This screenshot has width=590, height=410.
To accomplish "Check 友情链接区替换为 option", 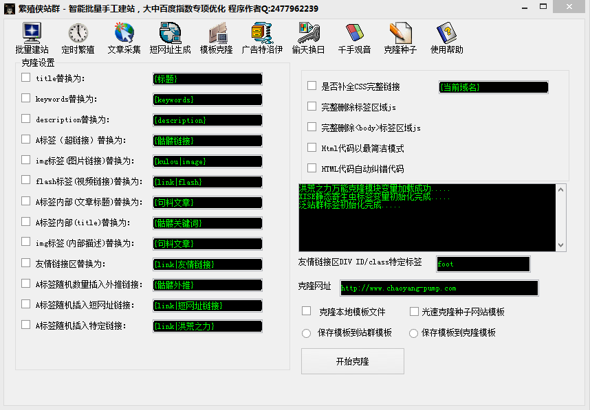I will pos(26,262).
